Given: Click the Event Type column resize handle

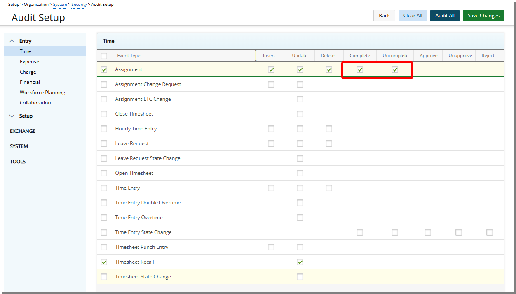Looking at the screenshot, I should pos(256,56).
